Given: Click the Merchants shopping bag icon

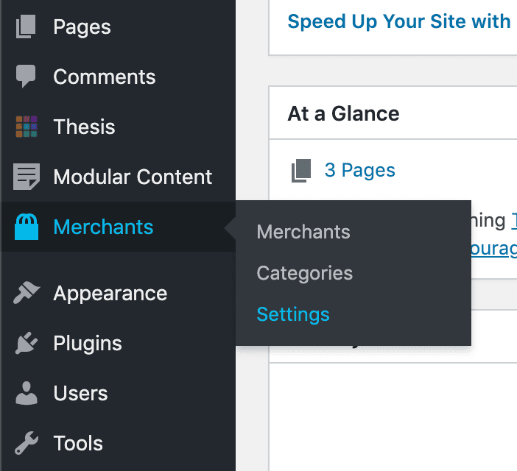Looking at the screenshot, I should point(27,227).
